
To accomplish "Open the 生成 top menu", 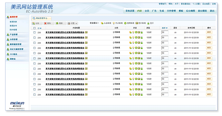I will [x=162, y=11].
